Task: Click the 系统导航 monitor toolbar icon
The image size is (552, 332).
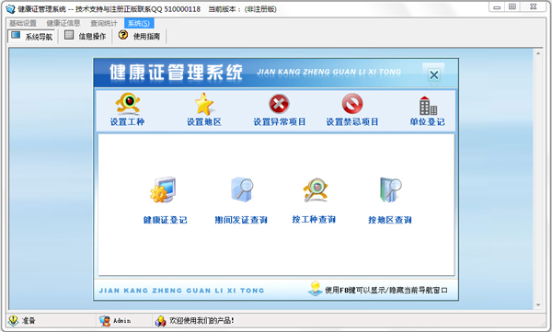Action: tap(16, 35)
